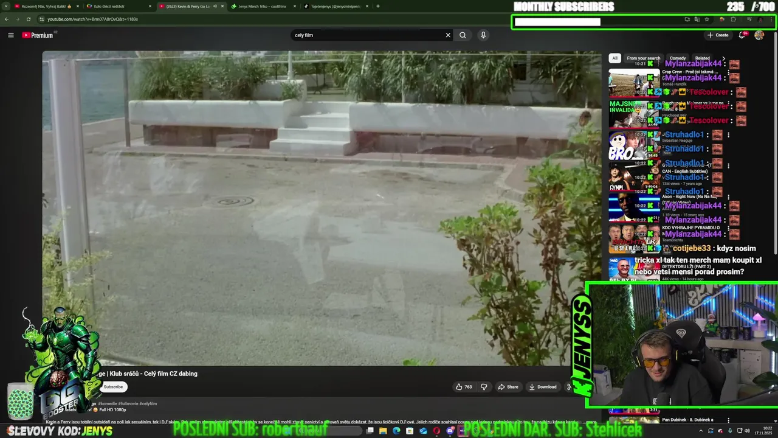
Task: Open Discord from taskbar
Action: coord(450,431)
